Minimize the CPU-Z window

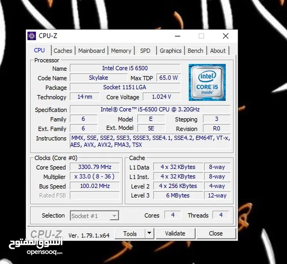pos(178,36)
